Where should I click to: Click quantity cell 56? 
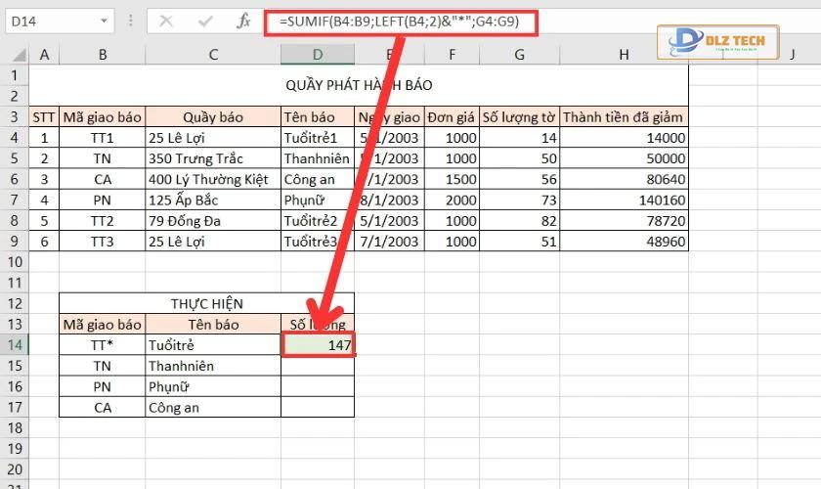(519, 179)
